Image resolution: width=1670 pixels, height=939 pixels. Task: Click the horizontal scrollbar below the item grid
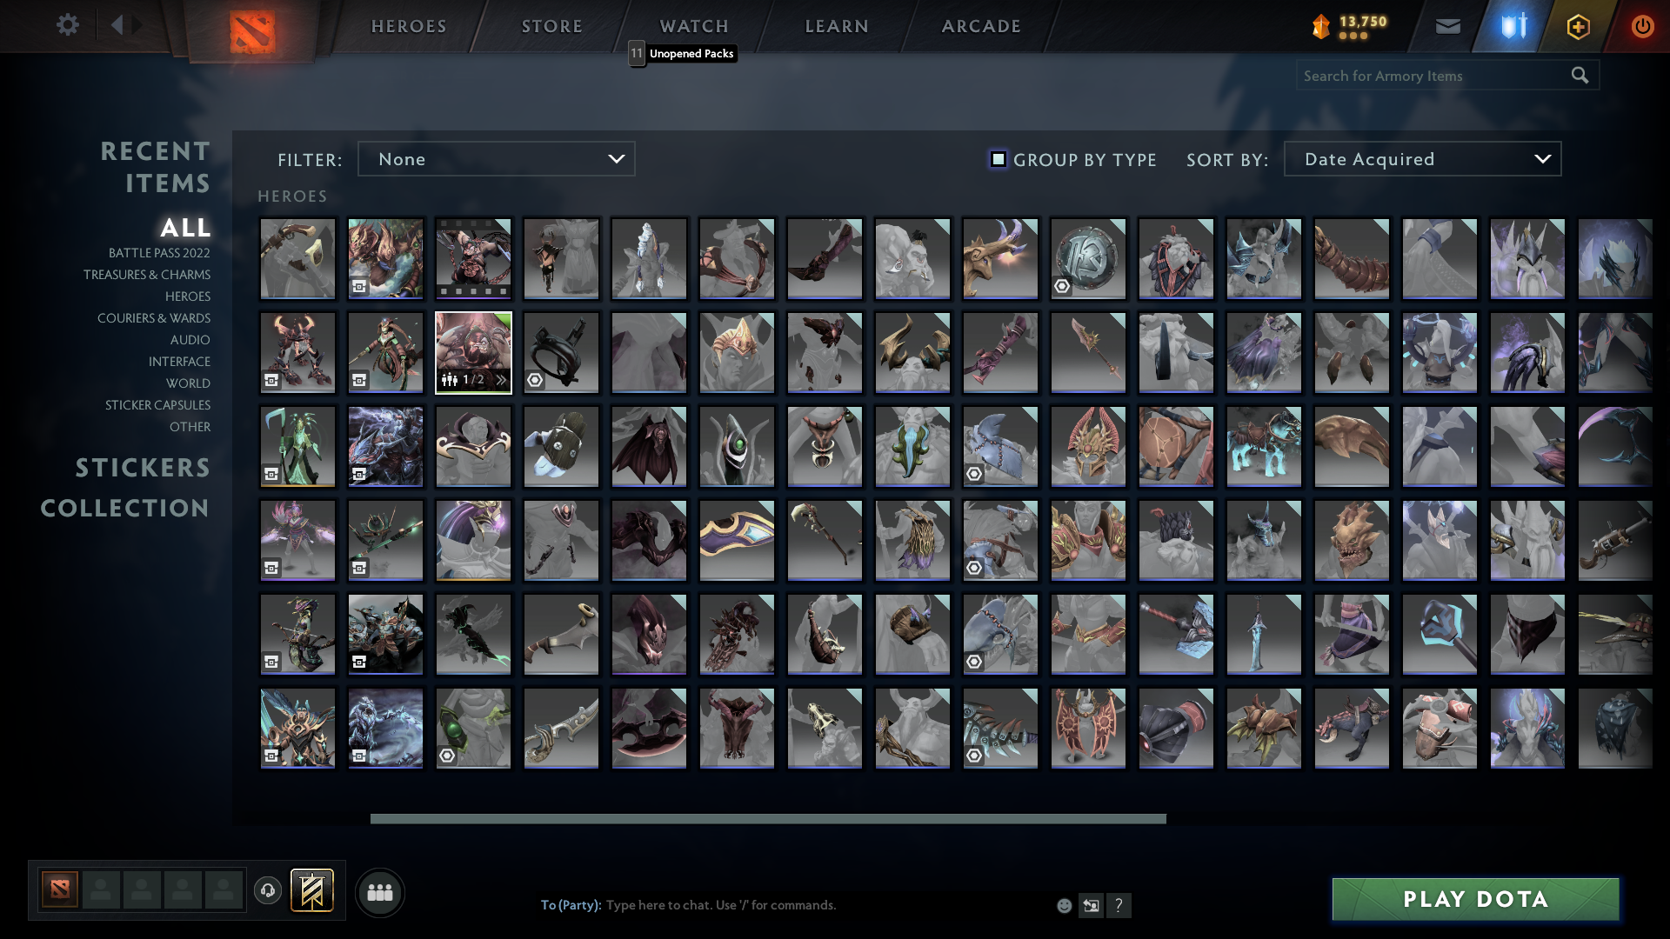(x=768, y=819)
